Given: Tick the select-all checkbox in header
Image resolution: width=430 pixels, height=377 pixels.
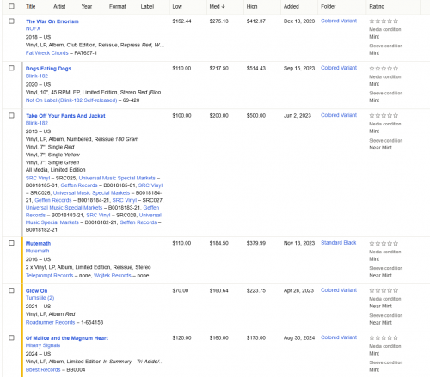Looking at the screenshot, I should coord(11,6).
